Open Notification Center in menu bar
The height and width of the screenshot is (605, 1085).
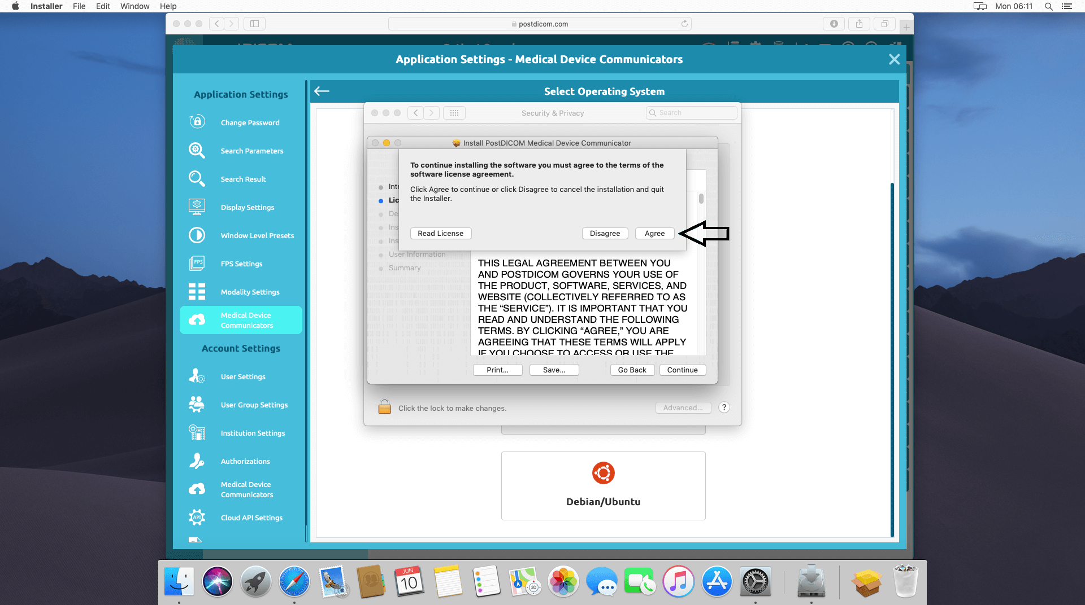point(1067,6)
